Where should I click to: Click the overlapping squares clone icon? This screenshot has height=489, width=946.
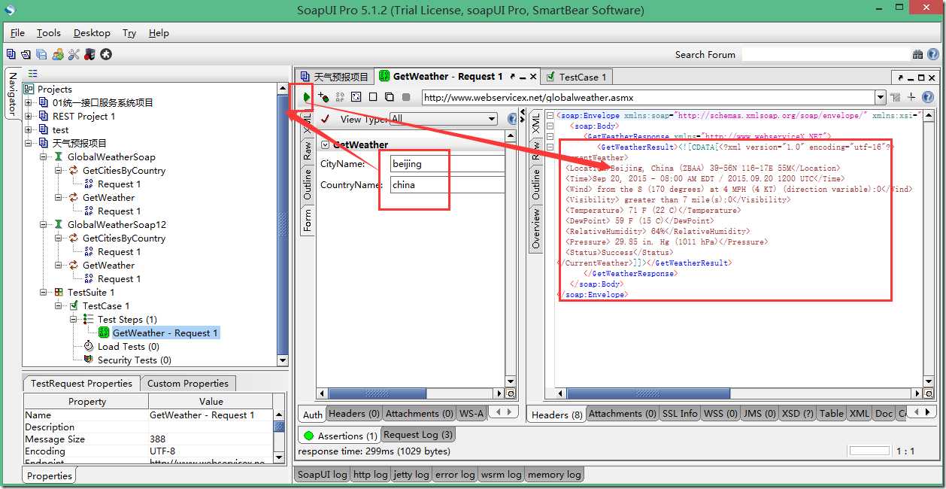(x=390, y=97)
